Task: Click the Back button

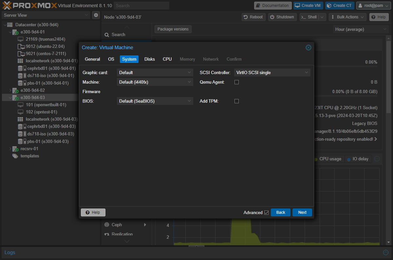Action: coord(281,212)
